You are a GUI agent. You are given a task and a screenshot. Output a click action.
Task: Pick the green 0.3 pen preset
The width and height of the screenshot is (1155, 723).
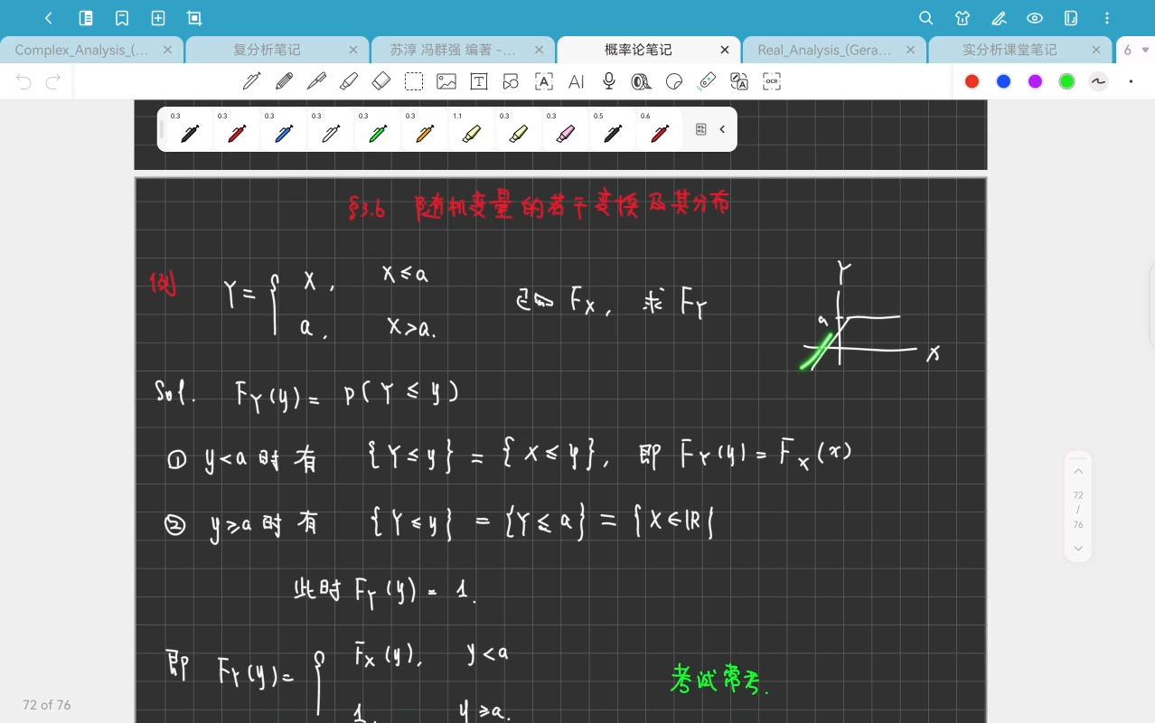click(378, 129)
